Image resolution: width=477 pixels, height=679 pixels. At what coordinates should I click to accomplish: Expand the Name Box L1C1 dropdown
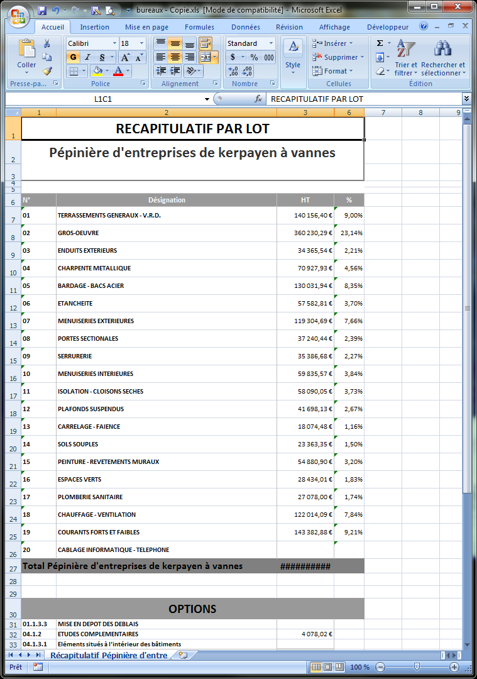[207, 99]
